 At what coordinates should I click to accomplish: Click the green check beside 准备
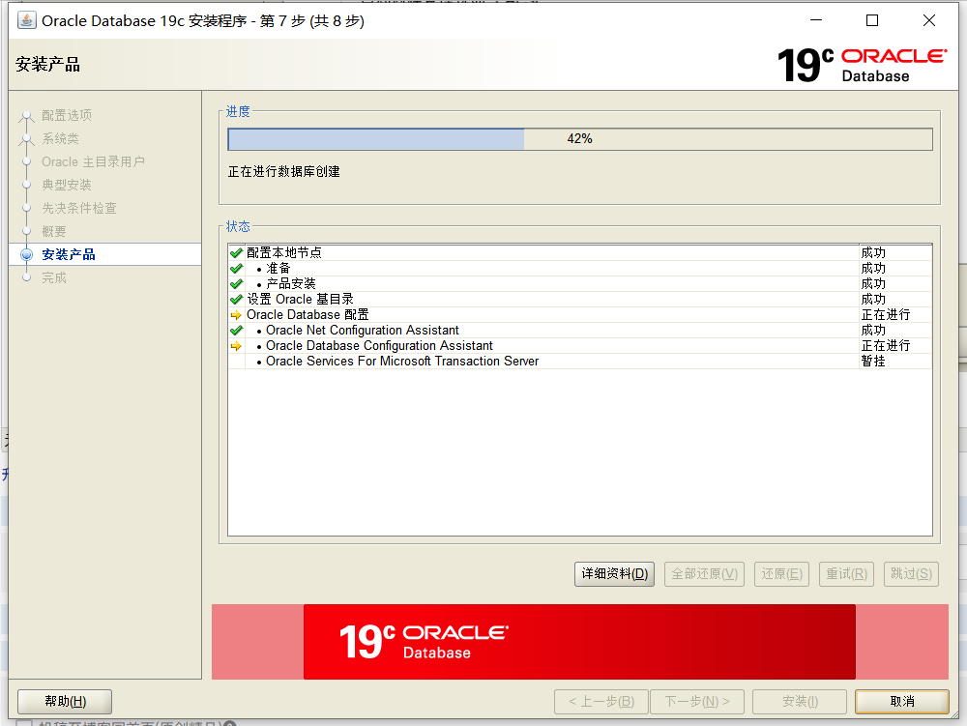click(x=236, y=268)
